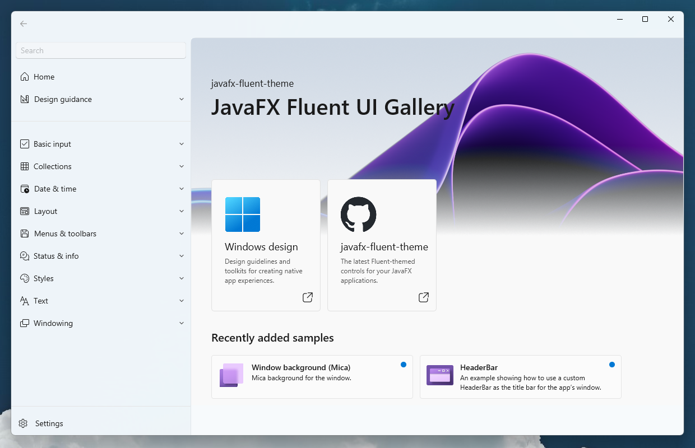Expand the Design guidance chevron
Screen dimensions: 695x448
click(182, 99)
